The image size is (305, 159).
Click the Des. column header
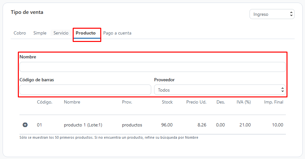point(221,102)
